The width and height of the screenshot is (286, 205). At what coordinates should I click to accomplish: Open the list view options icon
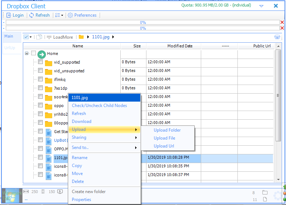(58, 15)
